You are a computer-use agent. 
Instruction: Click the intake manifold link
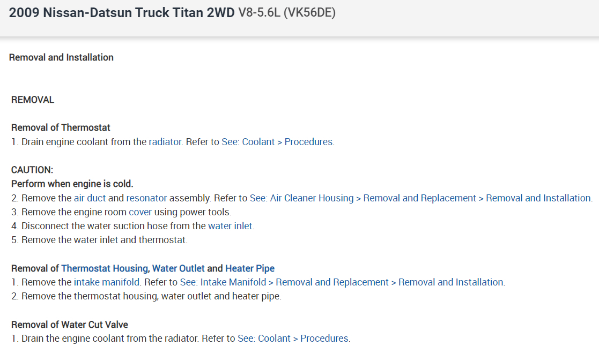(x=107, y=282)
